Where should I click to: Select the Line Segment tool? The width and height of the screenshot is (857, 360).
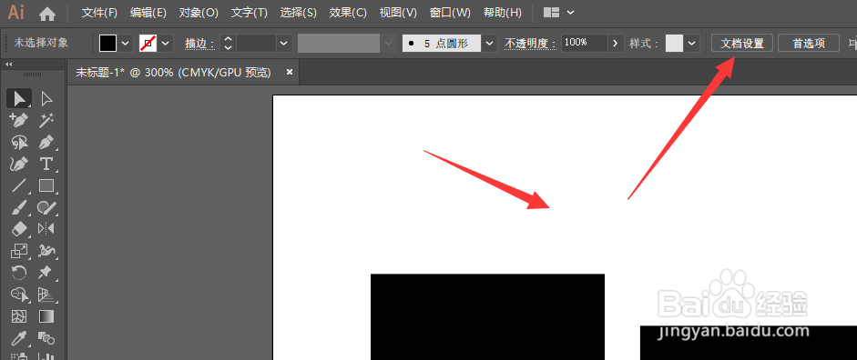coord(19,185)
